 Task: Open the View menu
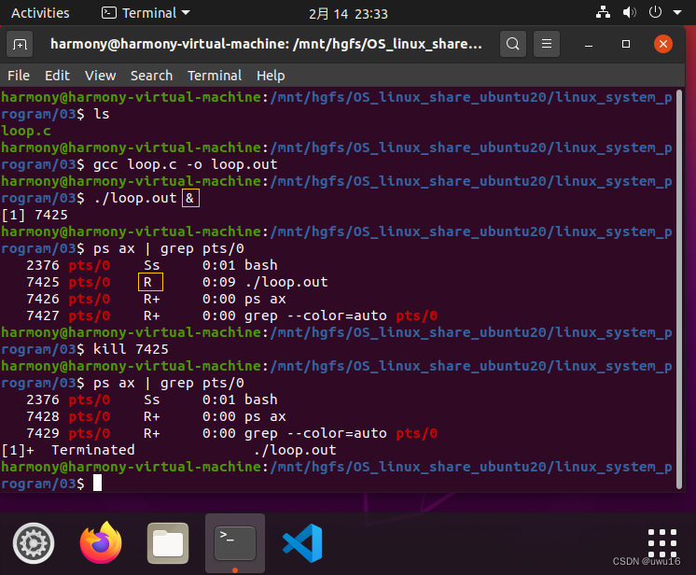click(x=101, y=76)
